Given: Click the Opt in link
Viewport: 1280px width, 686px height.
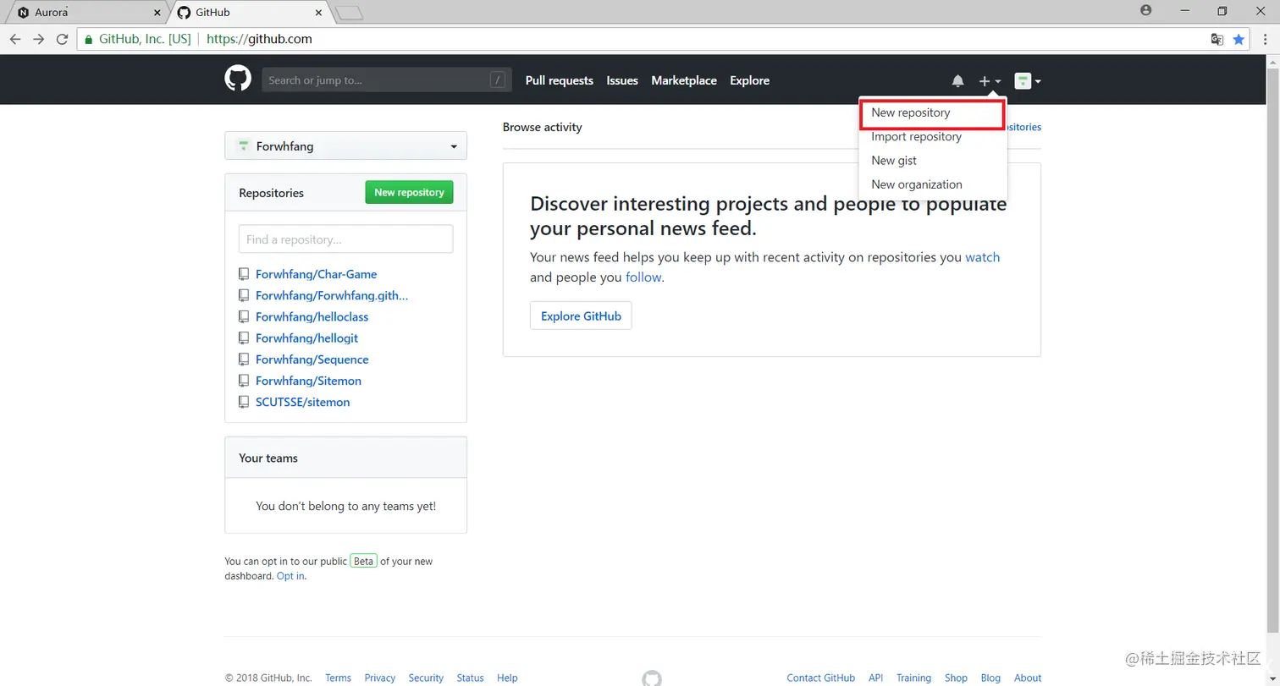Looking at the screenshot, I should [x=290, y=576].
